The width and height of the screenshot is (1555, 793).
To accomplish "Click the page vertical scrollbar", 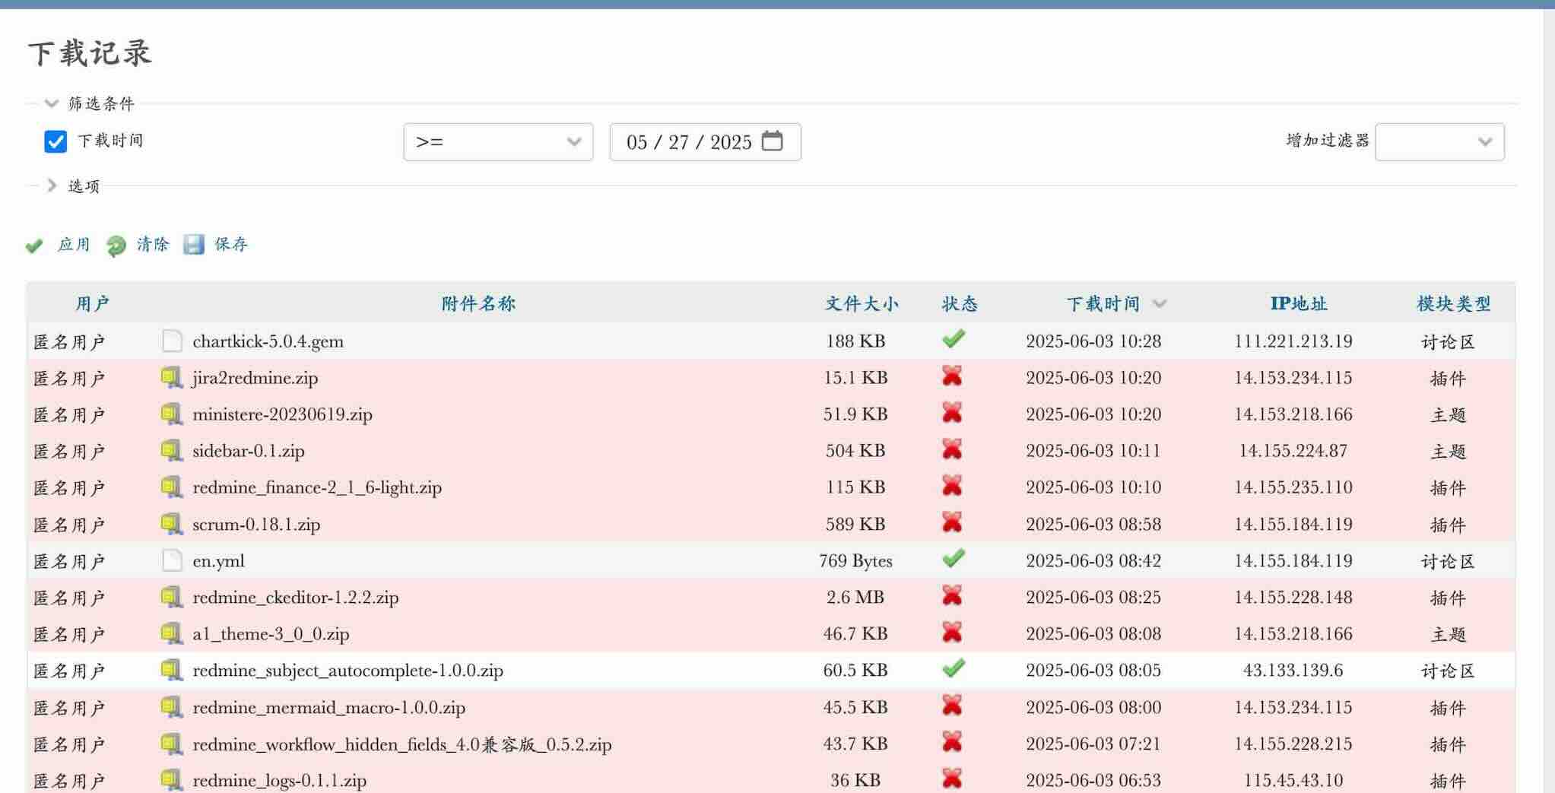I will pos(1549,401).
